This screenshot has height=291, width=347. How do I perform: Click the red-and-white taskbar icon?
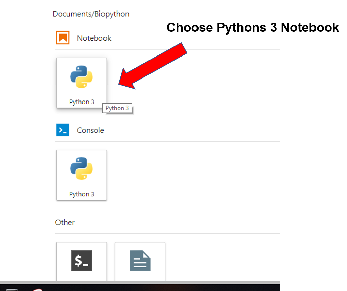coord(37,289)
